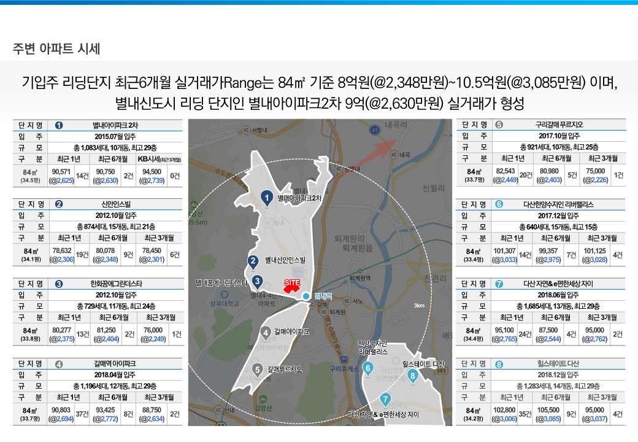Select teal map pin 6 for 한양수자인 리버팰리스
This screenshot has height=442, width=638.
[x=368, y=368]
